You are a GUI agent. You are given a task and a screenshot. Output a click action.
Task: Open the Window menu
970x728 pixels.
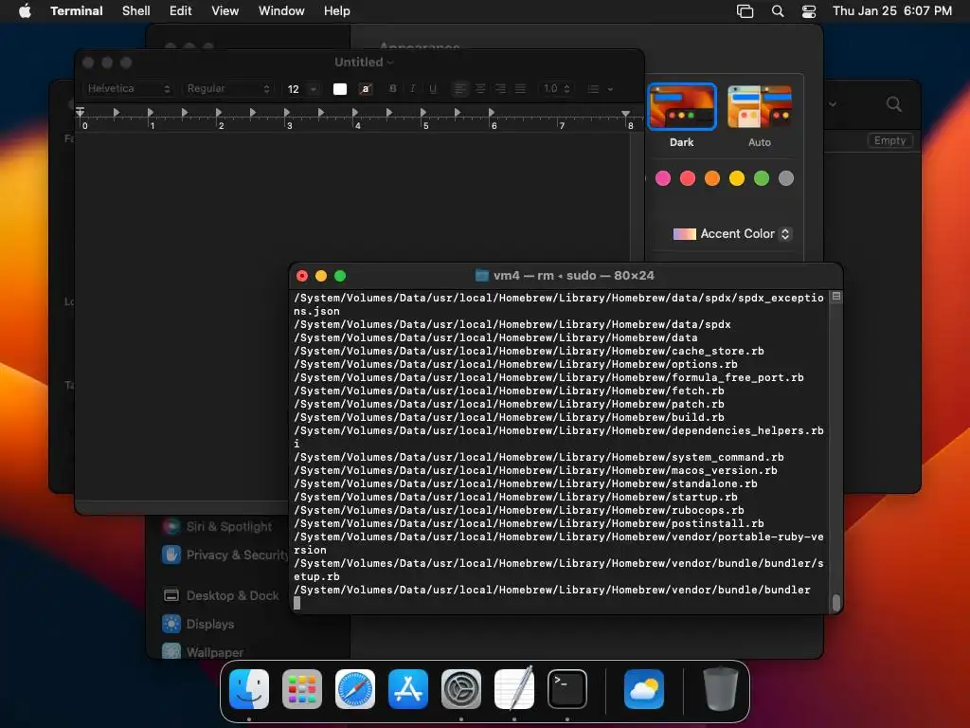(x=281, y=10)
